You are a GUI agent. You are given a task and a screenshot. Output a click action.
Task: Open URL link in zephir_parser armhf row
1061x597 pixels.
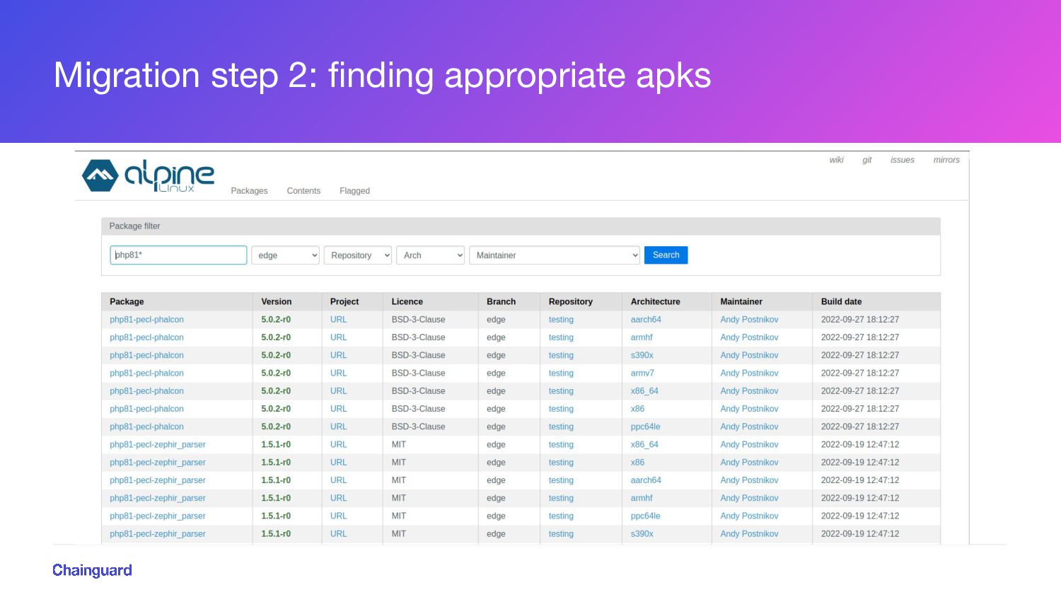click(x=338, y=498)
